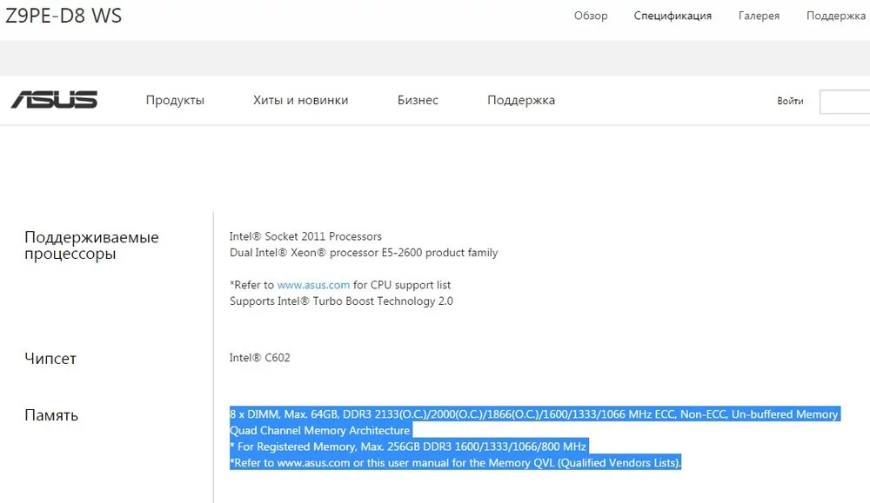Click the Z9PE-D8 WS product title
Screen dimensions: 870x503
point(64,16)
